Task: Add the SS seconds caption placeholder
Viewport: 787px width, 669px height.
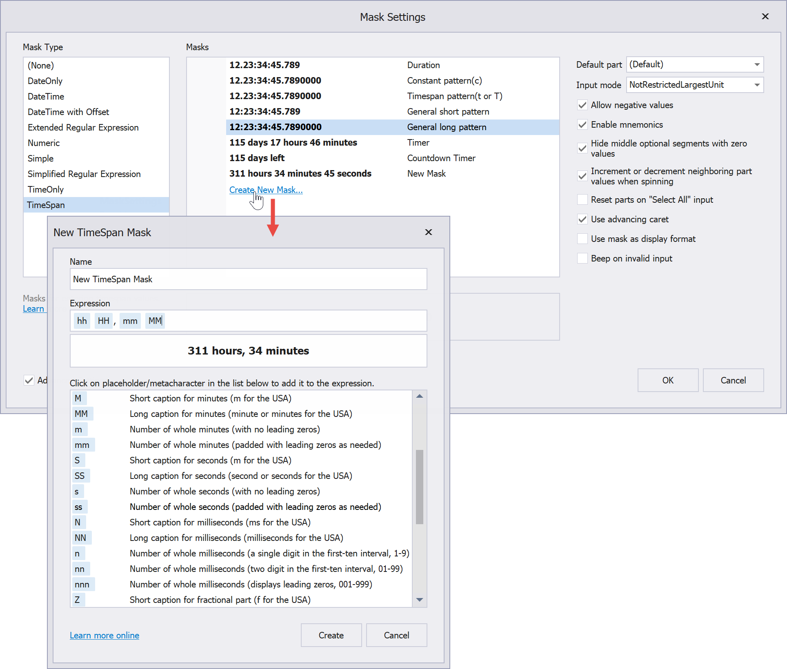Action: (80, 476)
